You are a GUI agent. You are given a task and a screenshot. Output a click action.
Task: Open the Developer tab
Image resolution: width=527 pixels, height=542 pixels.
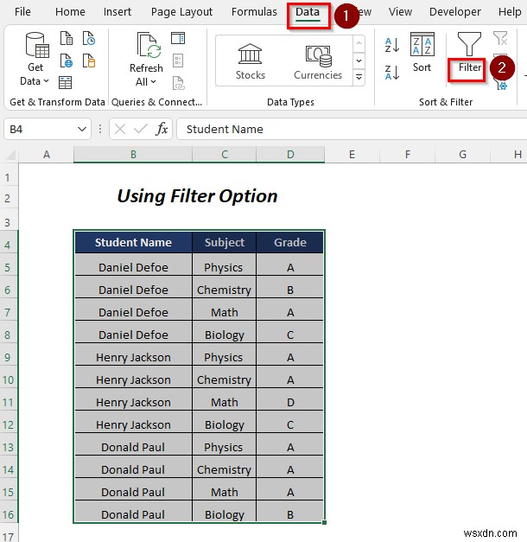pos(454,12)
